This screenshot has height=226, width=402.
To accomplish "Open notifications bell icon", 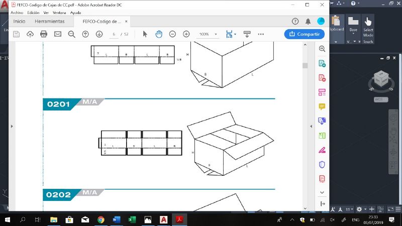I will (308, 21).
